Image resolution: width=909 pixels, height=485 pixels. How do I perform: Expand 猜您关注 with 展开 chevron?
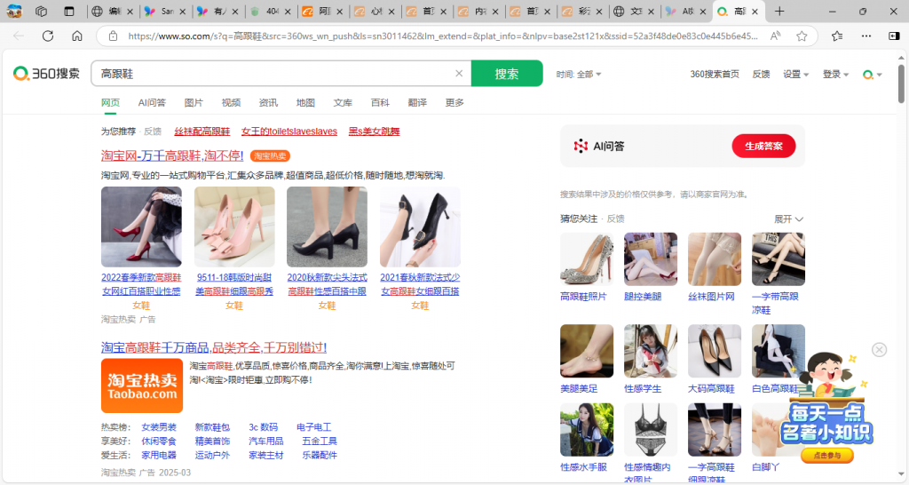[788, 219]
